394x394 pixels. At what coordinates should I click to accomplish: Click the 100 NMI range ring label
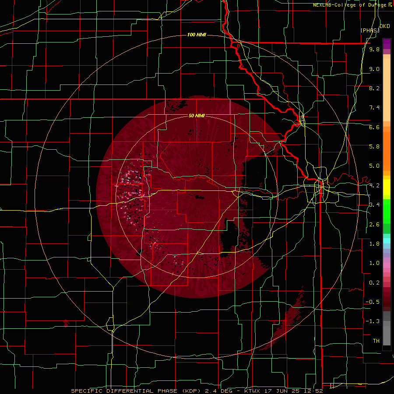(x=197, y=35)
